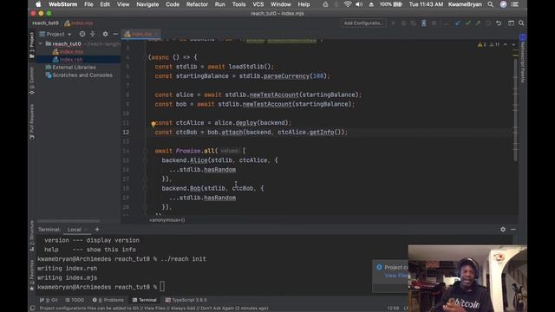This screenshot has width=555, height=312.
Task: Open the TODO tool window tab
Action: (75, 300)
